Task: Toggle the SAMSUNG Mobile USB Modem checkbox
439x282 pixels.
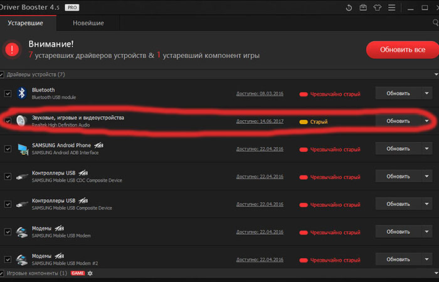Action: (8, 232)
